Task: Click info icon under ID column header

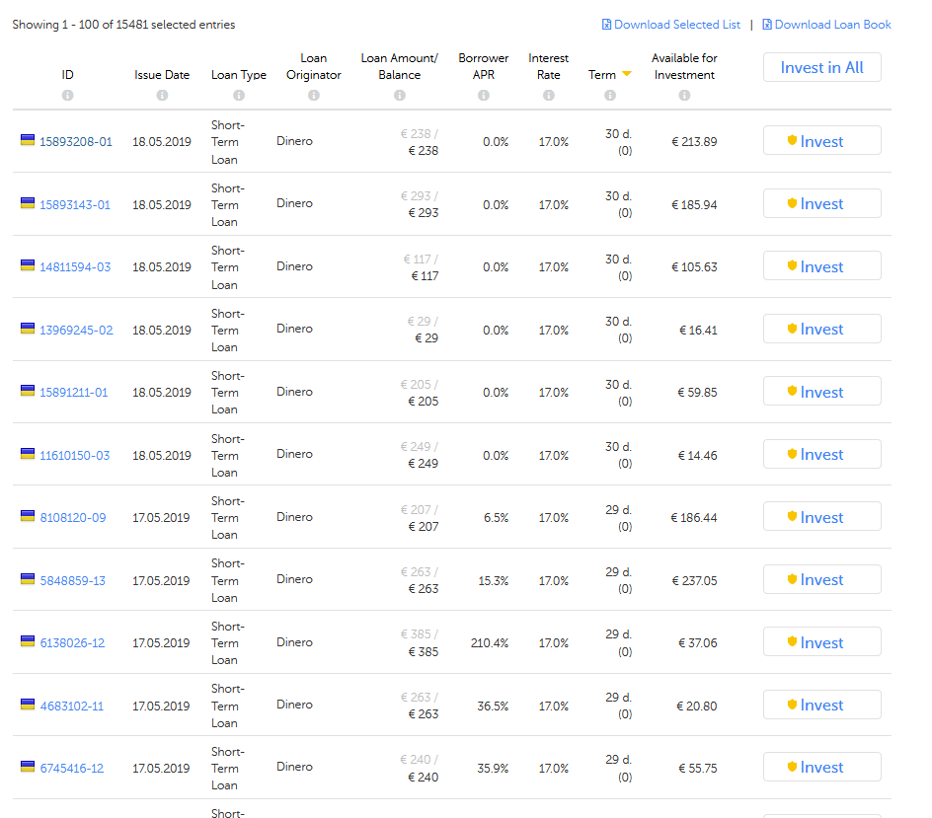Action: (67, 96)
